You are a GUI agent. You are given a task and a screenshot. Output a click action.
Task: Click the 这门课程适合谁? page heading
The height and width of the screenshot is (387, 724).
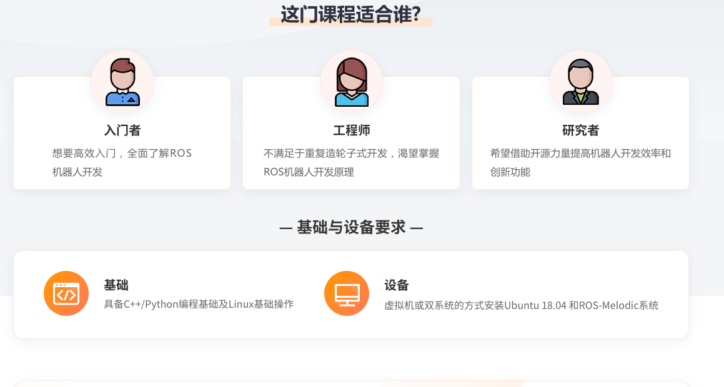350,14
